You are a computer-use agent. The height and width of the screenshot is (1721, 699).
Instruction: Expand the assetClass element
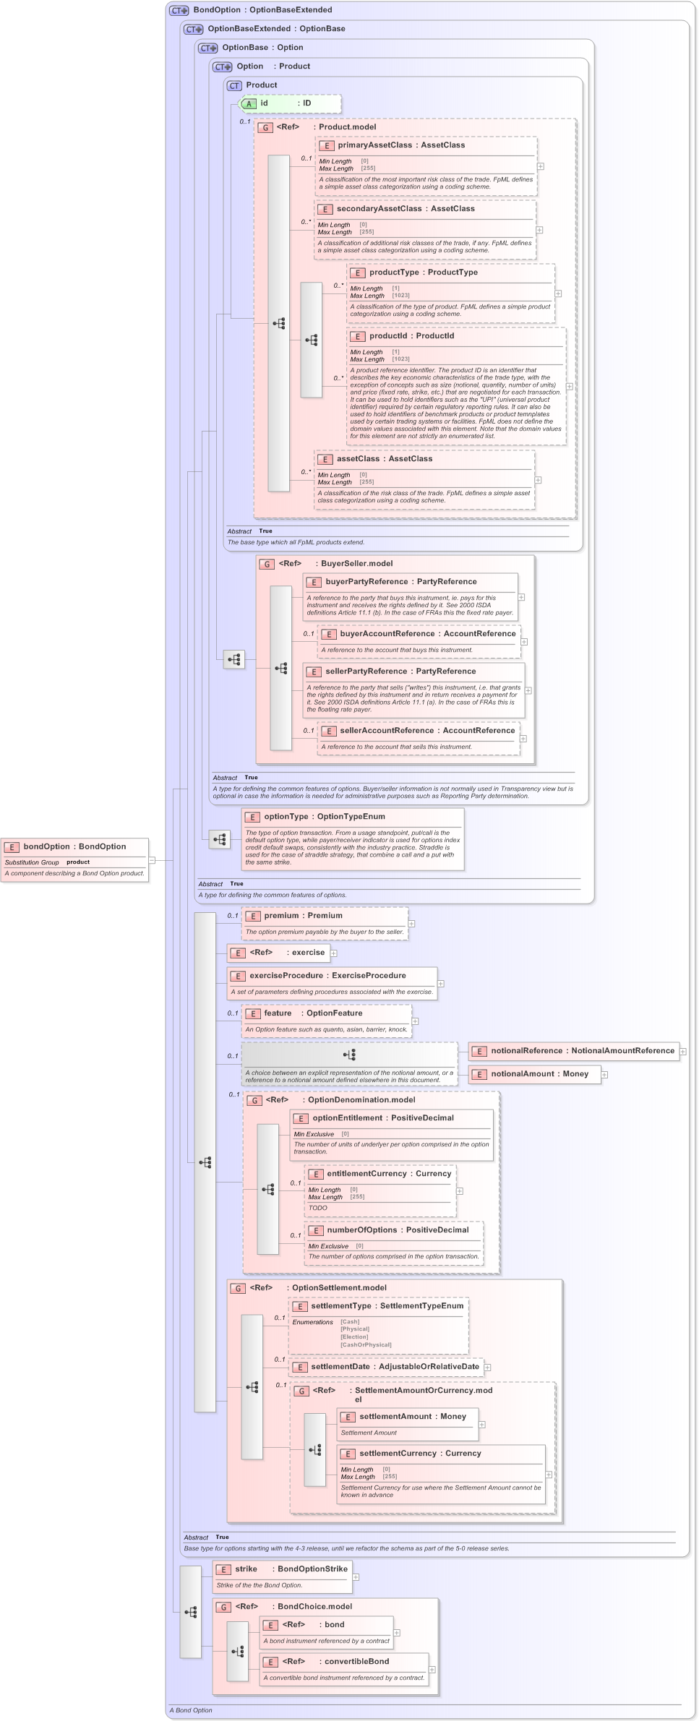pos(539,480)
